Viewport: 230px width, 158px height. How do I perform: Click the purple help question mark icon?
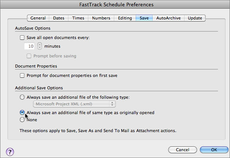[x=10, y=152]
